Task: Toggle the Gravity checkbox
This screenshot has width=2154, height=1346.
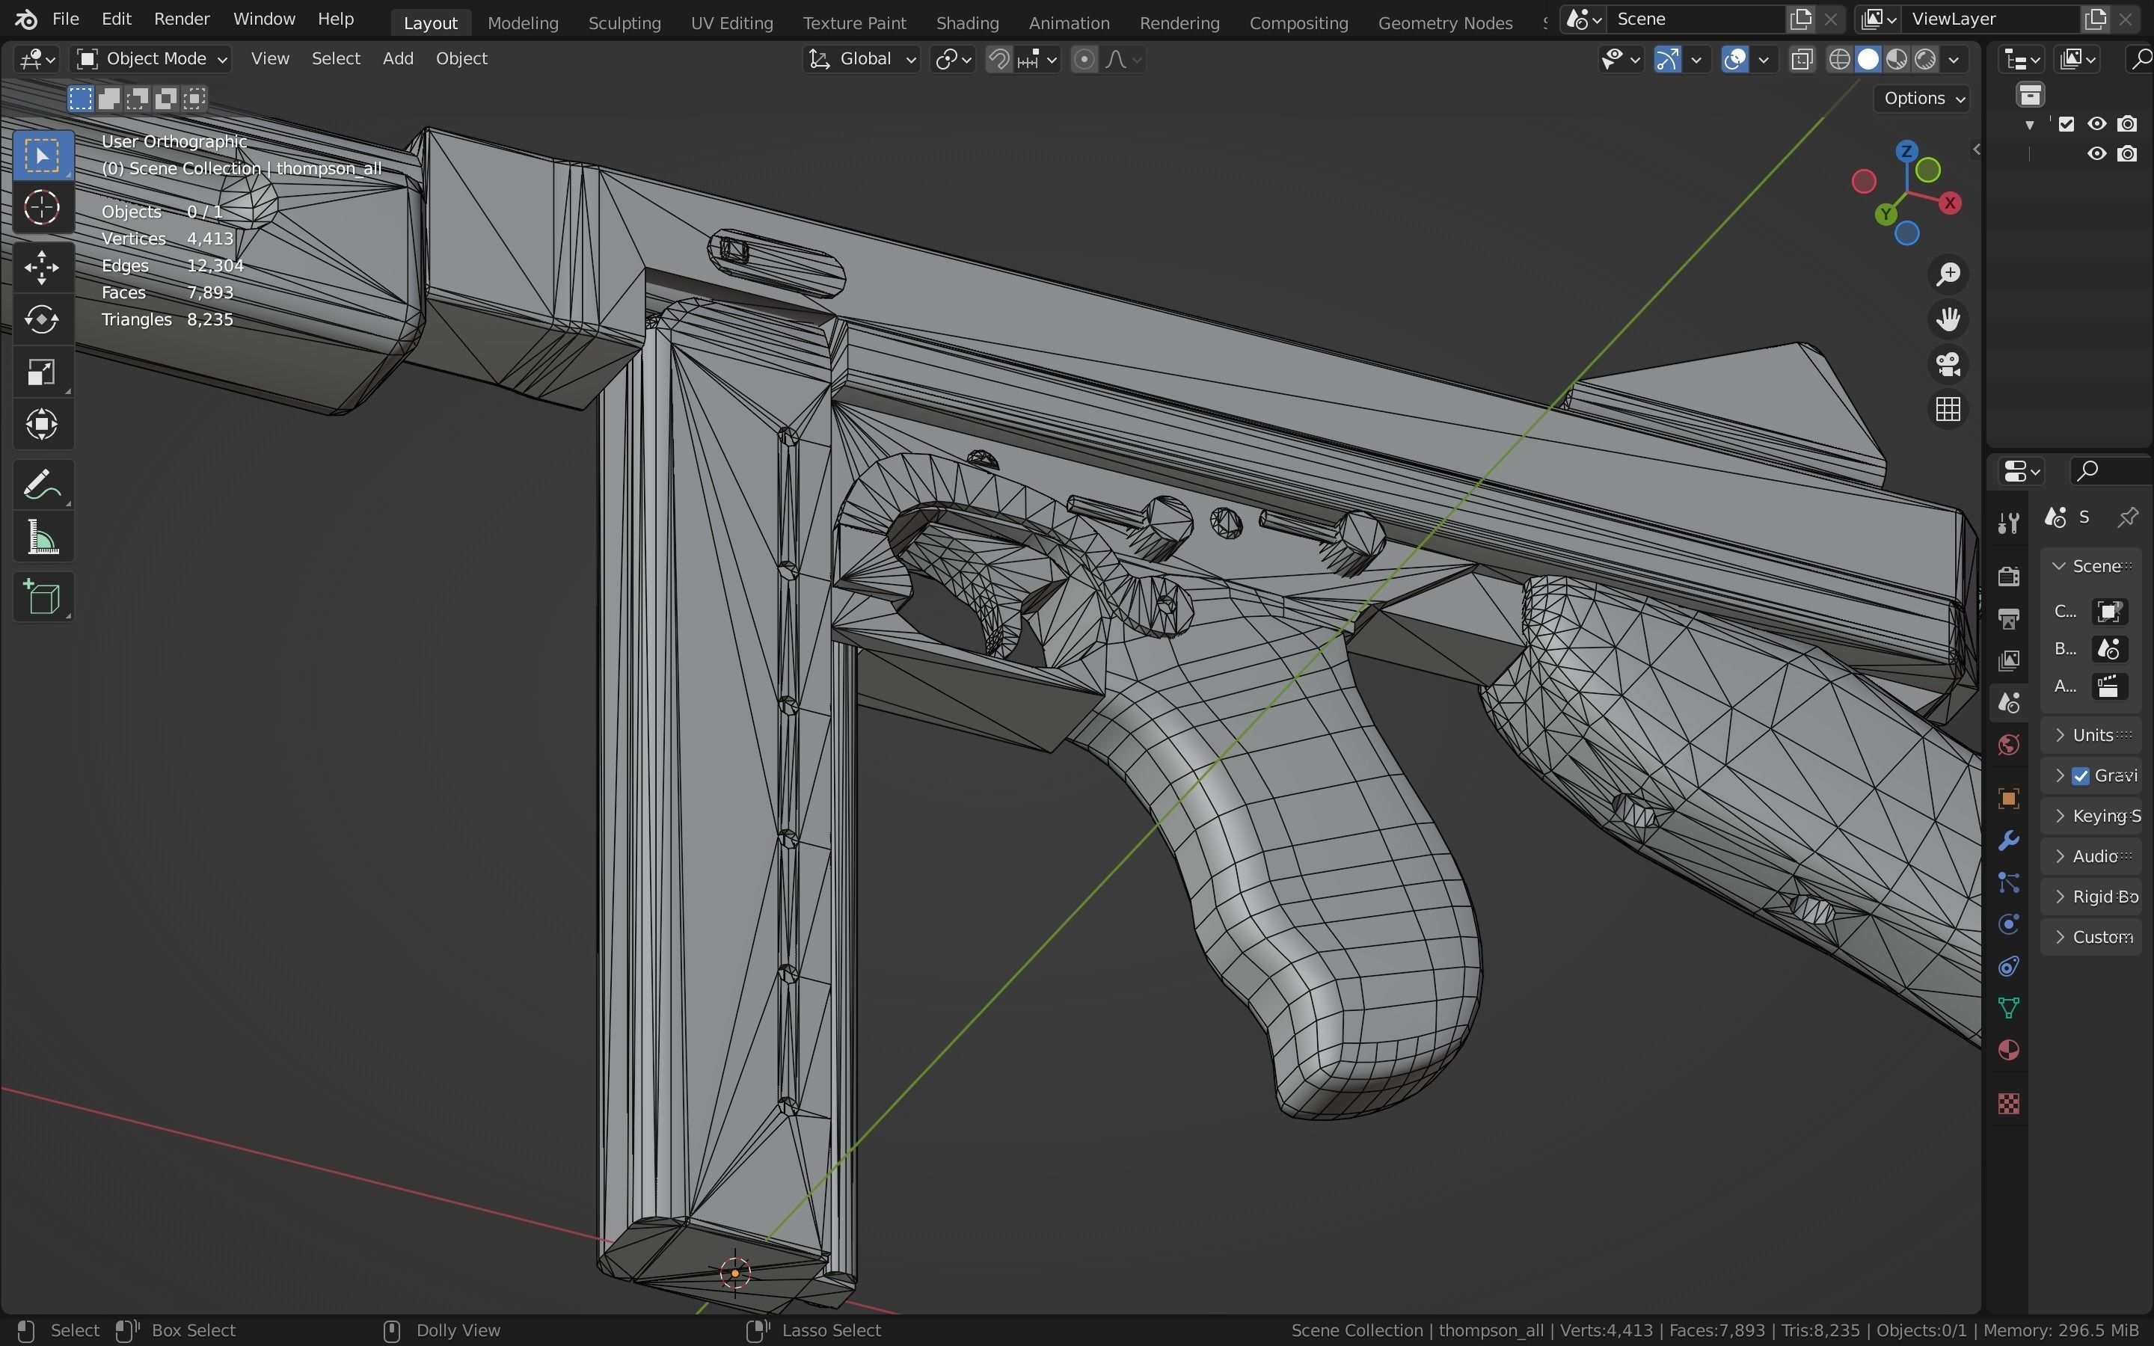Action: point(2080,775)
